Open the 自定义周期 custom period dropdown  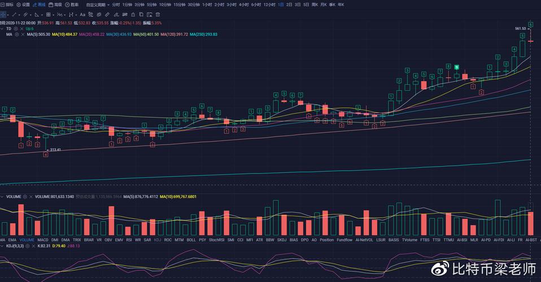pyautogui.click(x=98, y=5)
